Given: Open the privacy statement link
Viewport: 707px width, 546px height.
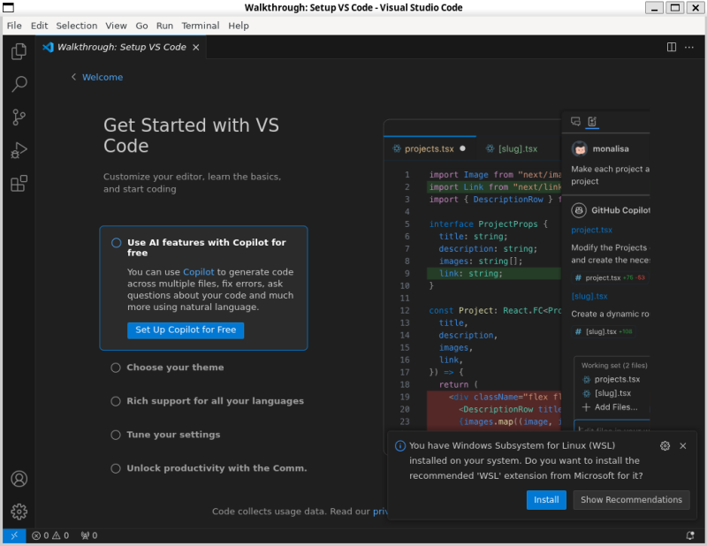Looking at the screenshot, I should [x=380, y=512].
